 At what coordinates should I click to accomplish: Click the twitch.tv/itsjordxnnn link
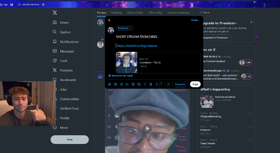137,46
